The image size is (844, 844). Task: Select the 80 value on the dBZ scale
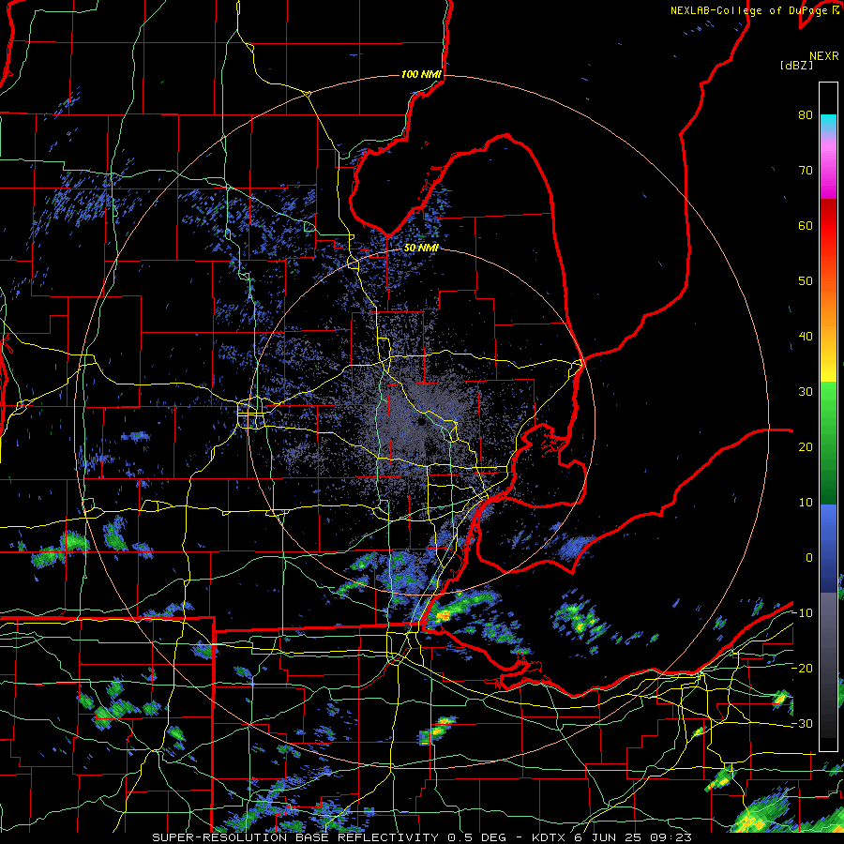[806, 115]
